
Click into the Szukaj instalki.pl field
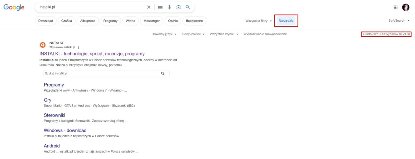tap(99, 74)
